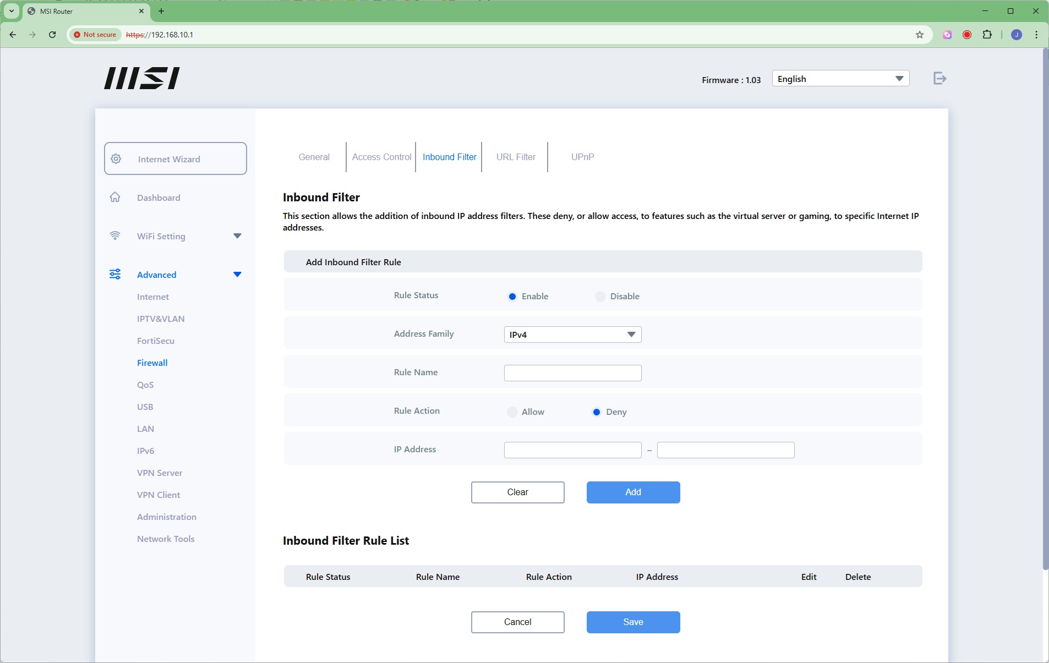Select the Disable rule status option

600,297
